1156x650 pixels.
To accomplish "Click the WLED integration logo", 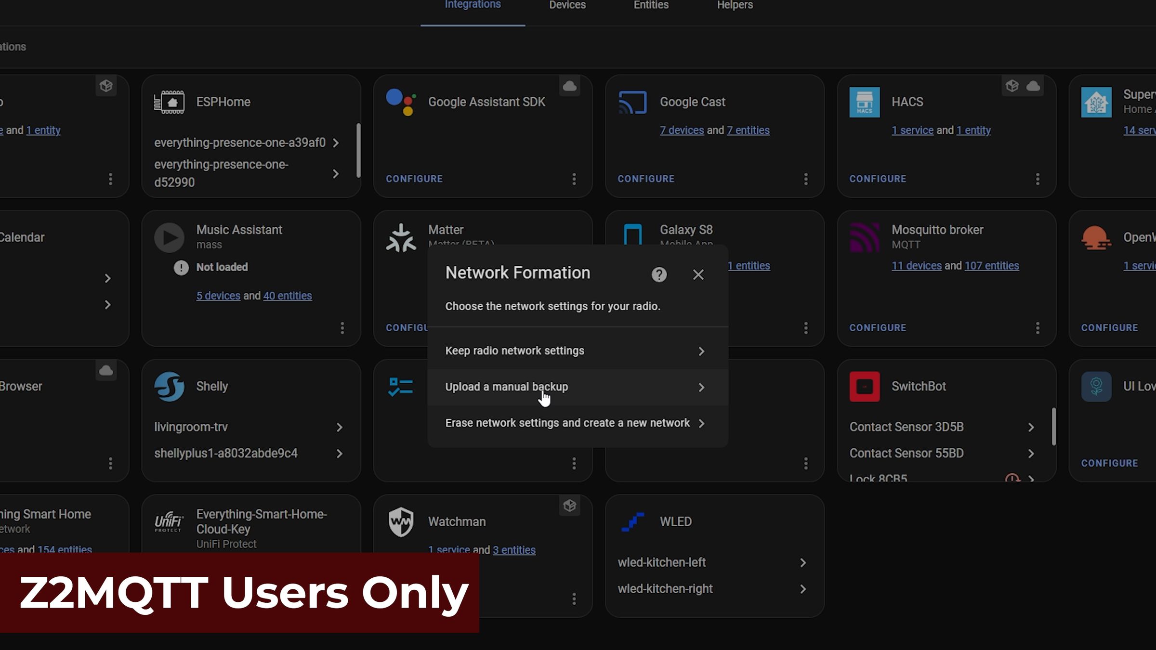I will coord(632,521).
